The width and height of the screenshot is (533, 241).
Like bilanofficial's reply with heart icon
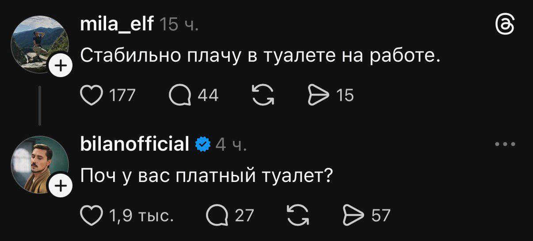point(91,215)
